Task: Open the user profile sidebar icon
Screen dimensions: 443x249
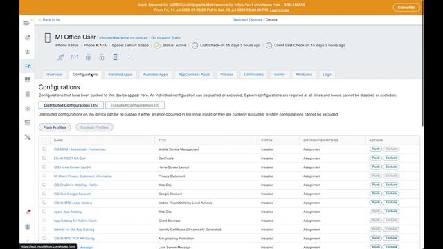Action: tap(28, 227)
